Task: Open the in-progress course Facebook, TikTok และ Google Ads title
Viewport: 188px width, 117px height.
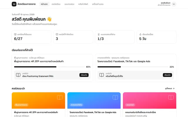Action: (124, 61)
